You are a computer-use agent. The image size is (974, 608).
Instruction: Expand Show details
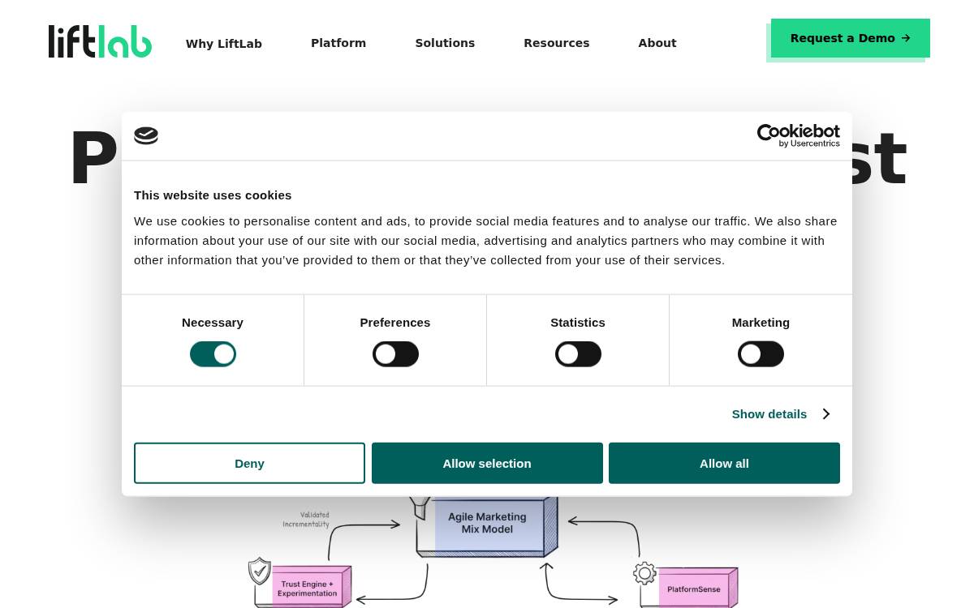pyautogui.click(x=780, y=414)
